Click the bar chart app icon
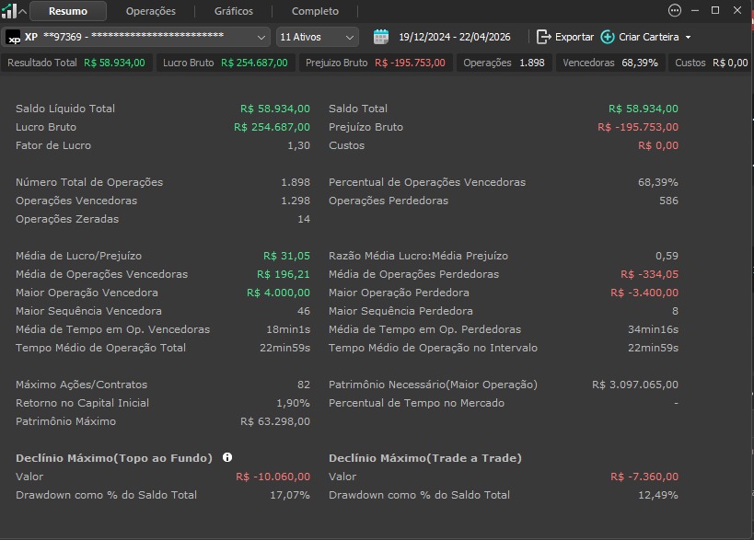 [8, 11]
